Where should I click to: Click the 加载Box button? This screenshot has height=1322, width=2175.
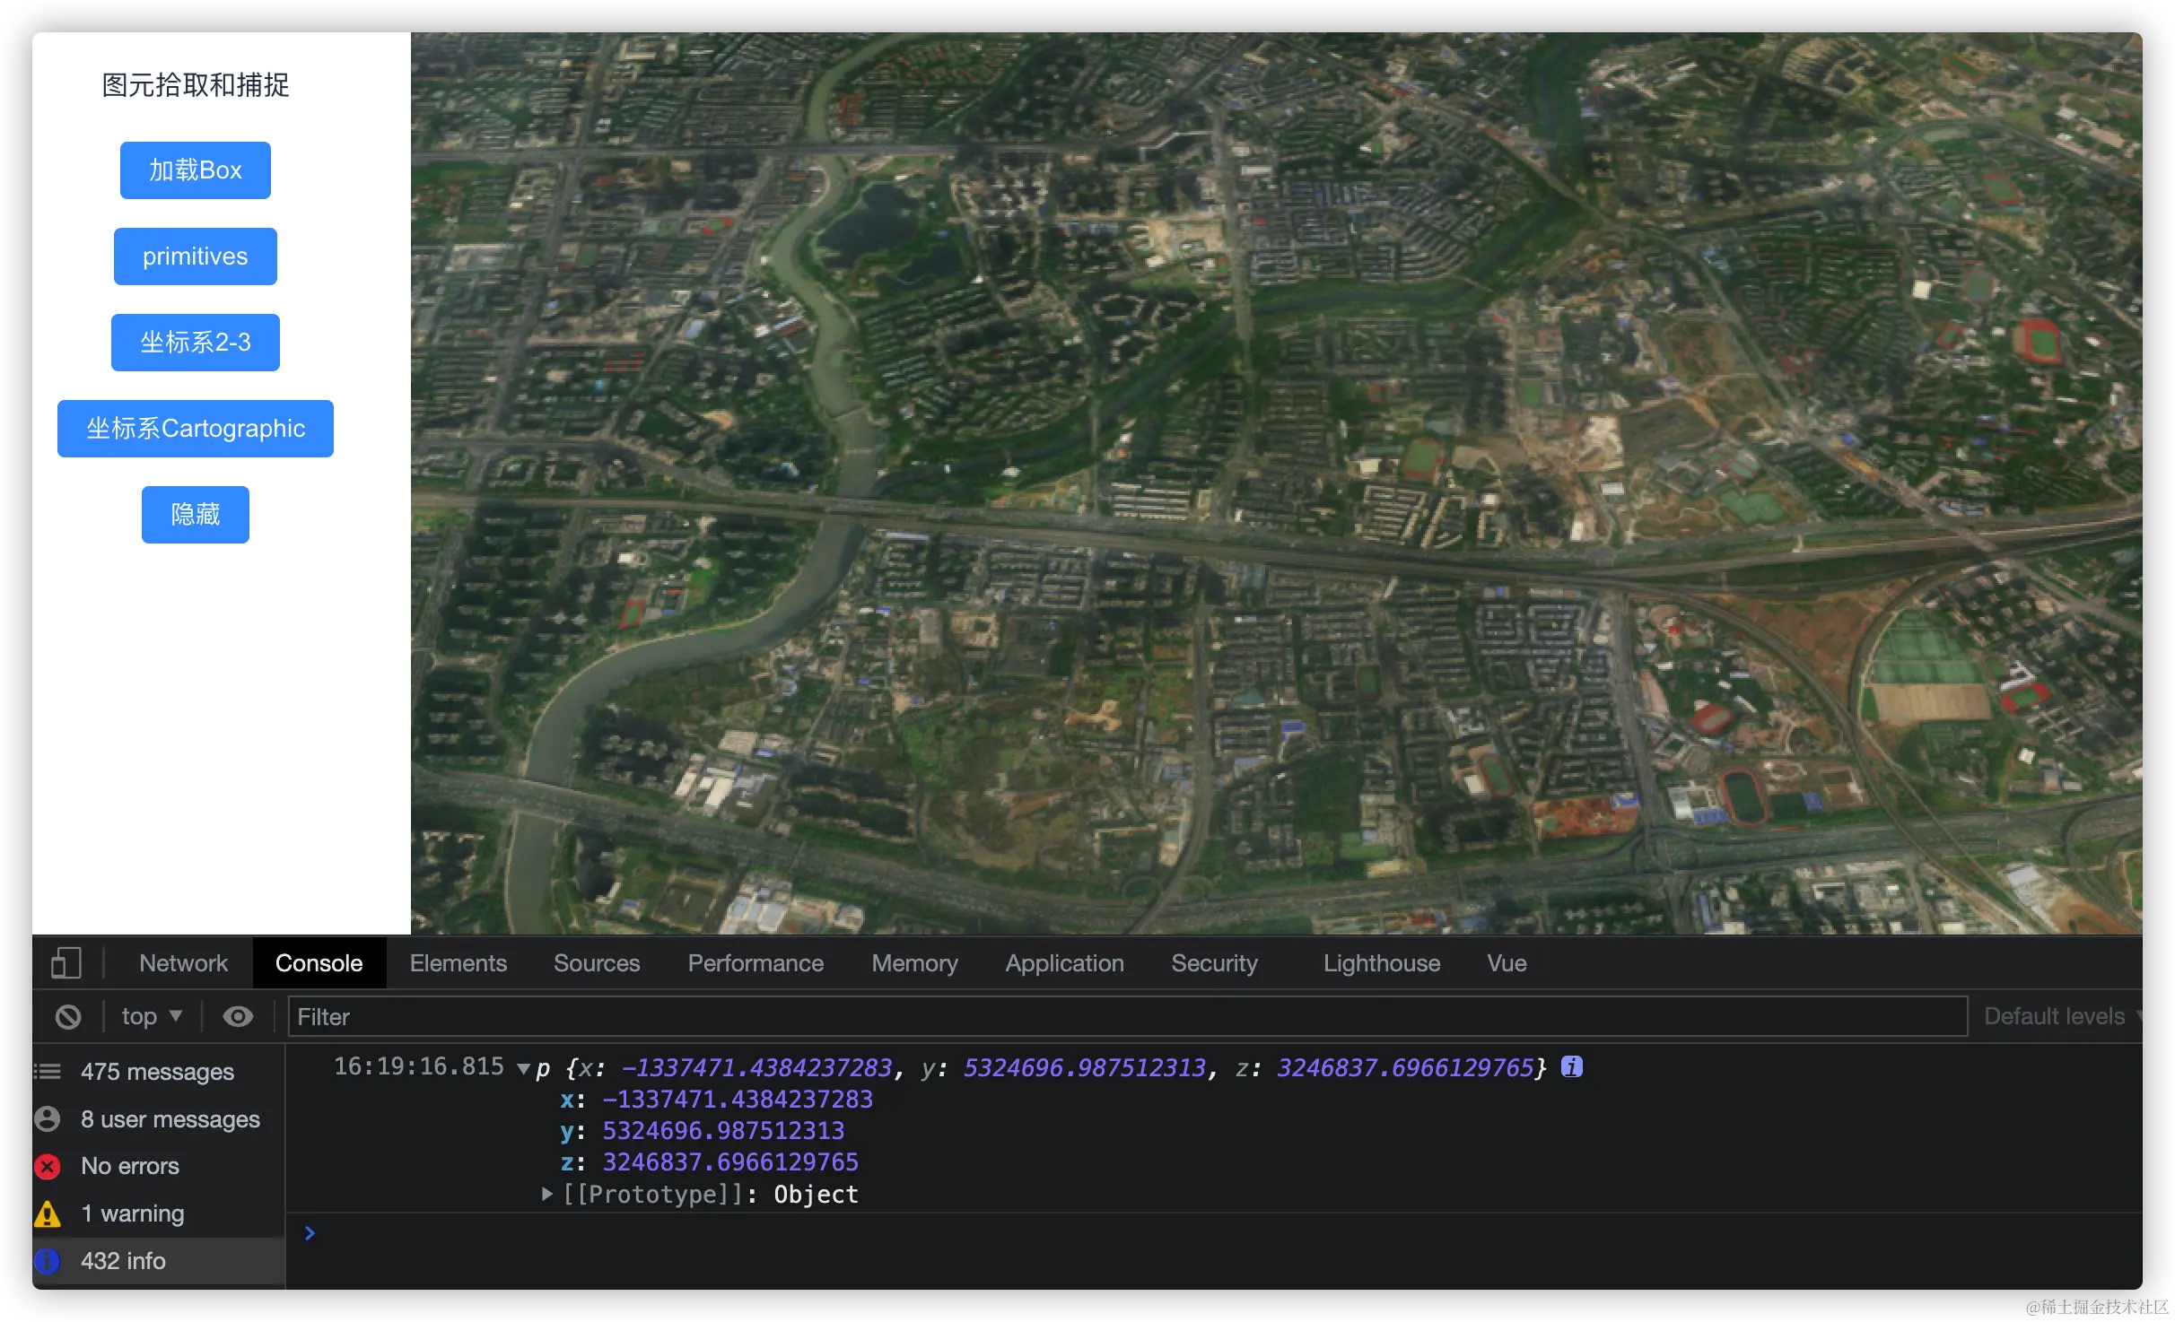click(195, 170)
